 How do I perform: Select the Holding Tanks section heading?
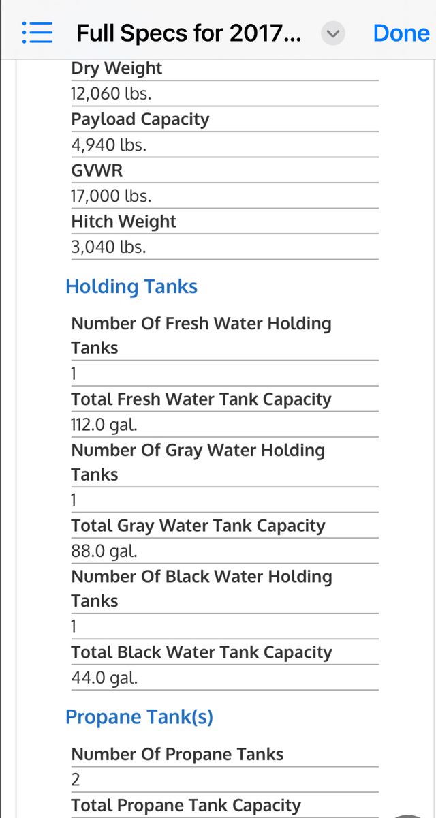coord(131,286)
